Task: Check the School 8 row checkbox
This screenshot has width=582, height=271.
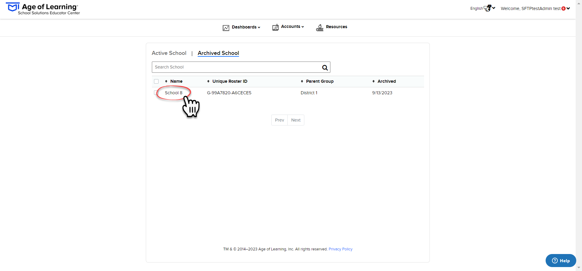Action: (x=156, y=93)
